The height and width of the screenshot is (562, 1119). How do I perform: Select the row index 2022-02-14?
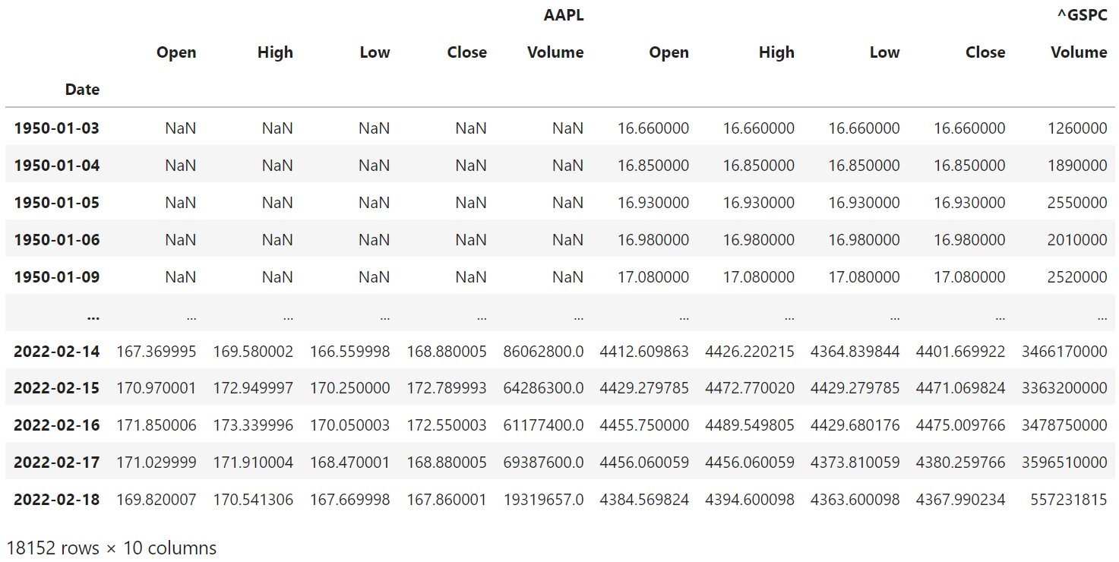click(x=57, y=351)
